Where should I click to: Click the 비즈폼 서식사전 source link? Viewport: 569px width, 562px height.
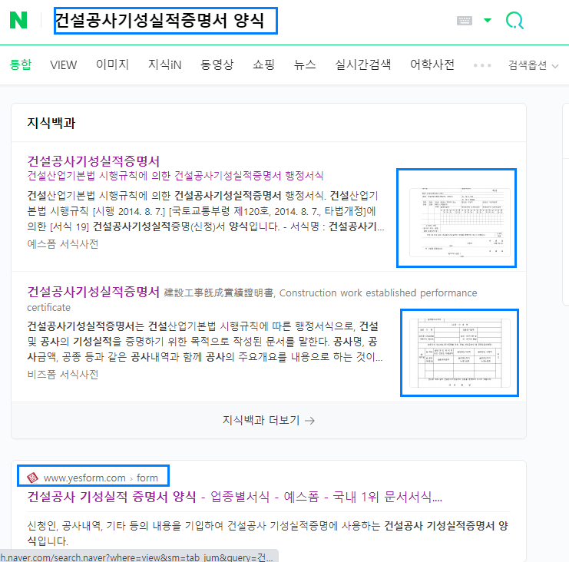pyautogui.click(x=63, y=374)
